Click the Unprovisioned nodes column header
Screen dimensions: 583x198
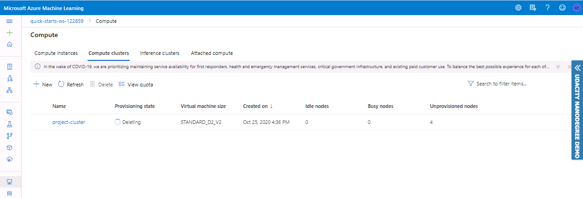454,106
